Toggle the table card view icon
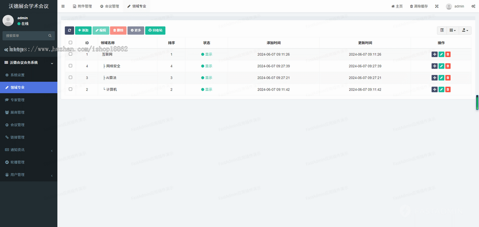The image size is (479, 227). [x=442, y=30]
